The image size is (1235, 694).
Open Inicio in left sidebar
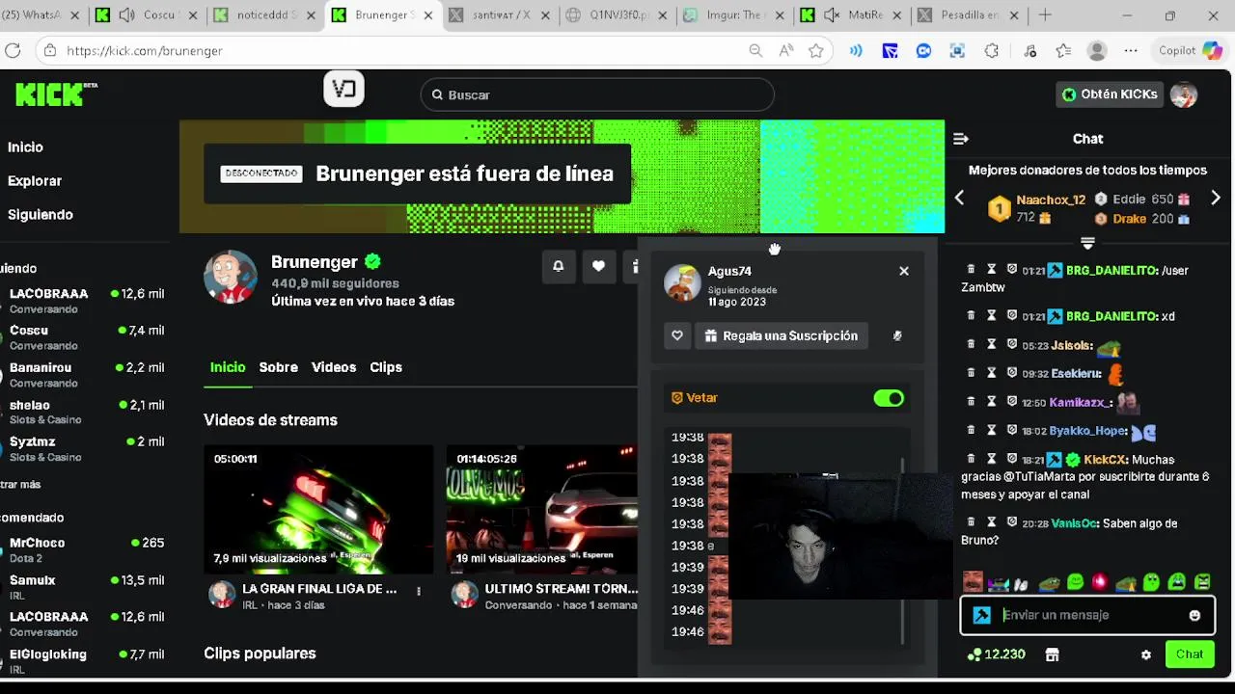click(x=26, y=147)
